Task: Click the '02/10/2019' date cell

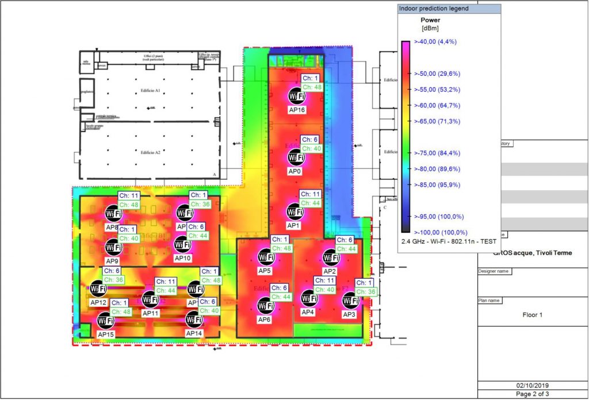Action: (x=532, y=386)
